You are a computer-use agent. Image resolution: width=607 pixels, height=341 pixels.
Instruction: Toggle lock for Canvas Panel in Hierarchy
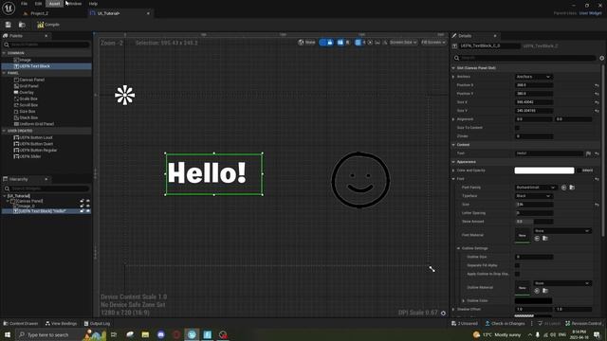82,201
